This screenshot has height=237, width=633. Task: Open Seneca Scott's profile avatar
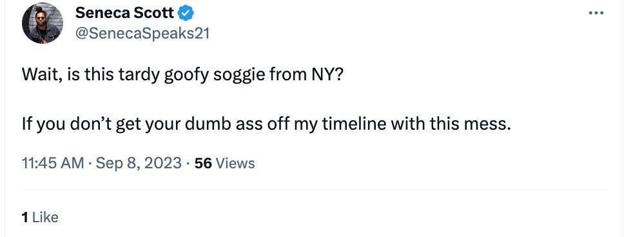(x=43, y=23)
